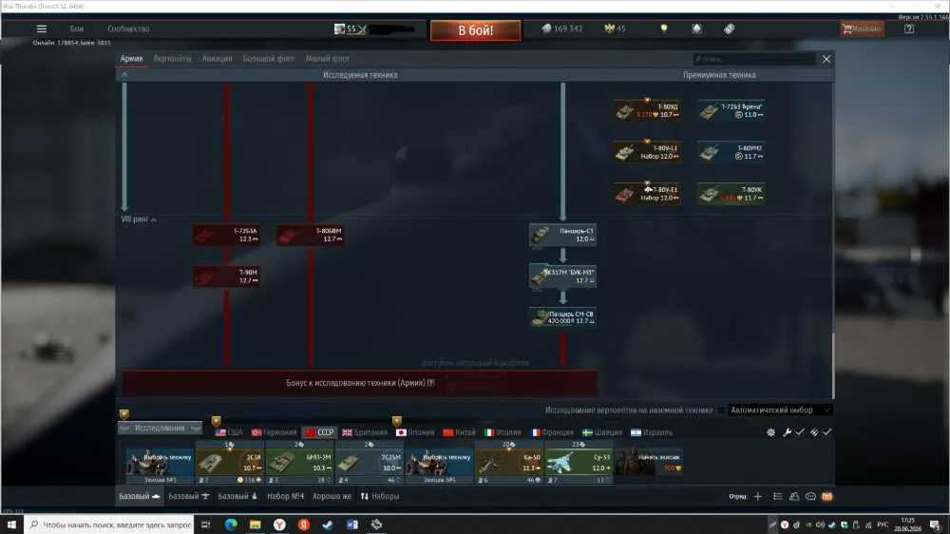The width and height of the screenshot is (950, 534).
Task: Open the chat speech bubble icon
Action: click(810, 496)
